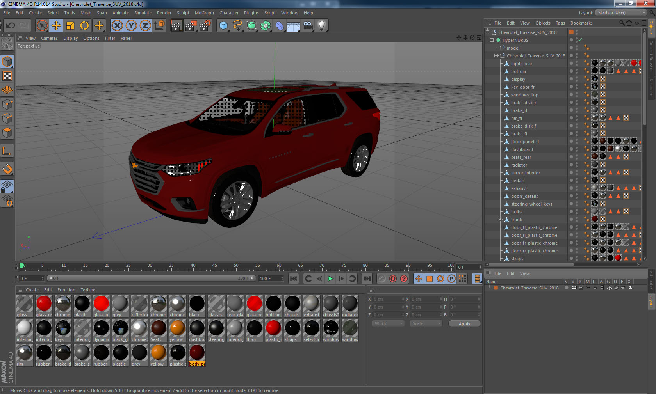Open the spline pen tools icon
This screenshot has width=656, height=394.
click(237, 26)
